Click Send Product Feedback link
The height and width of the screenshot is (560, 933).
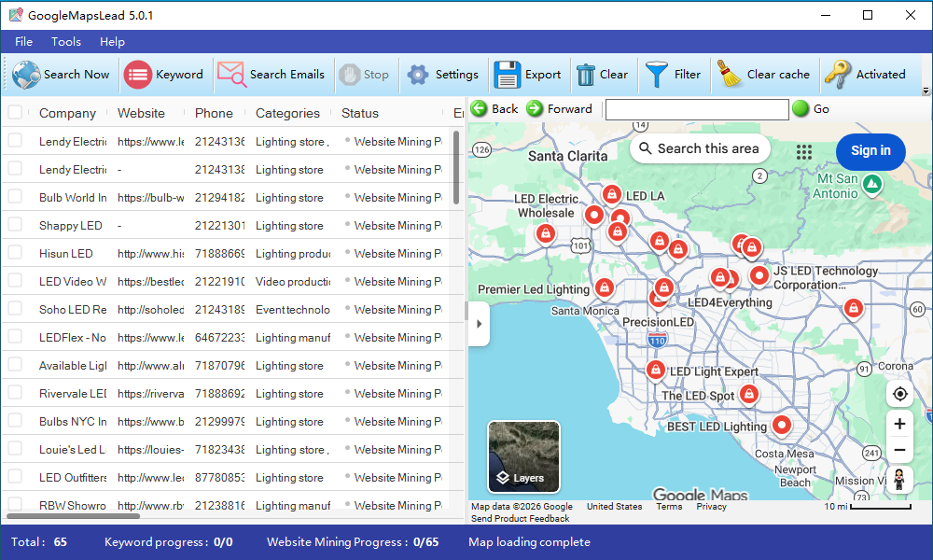click(x=520, y=518)
